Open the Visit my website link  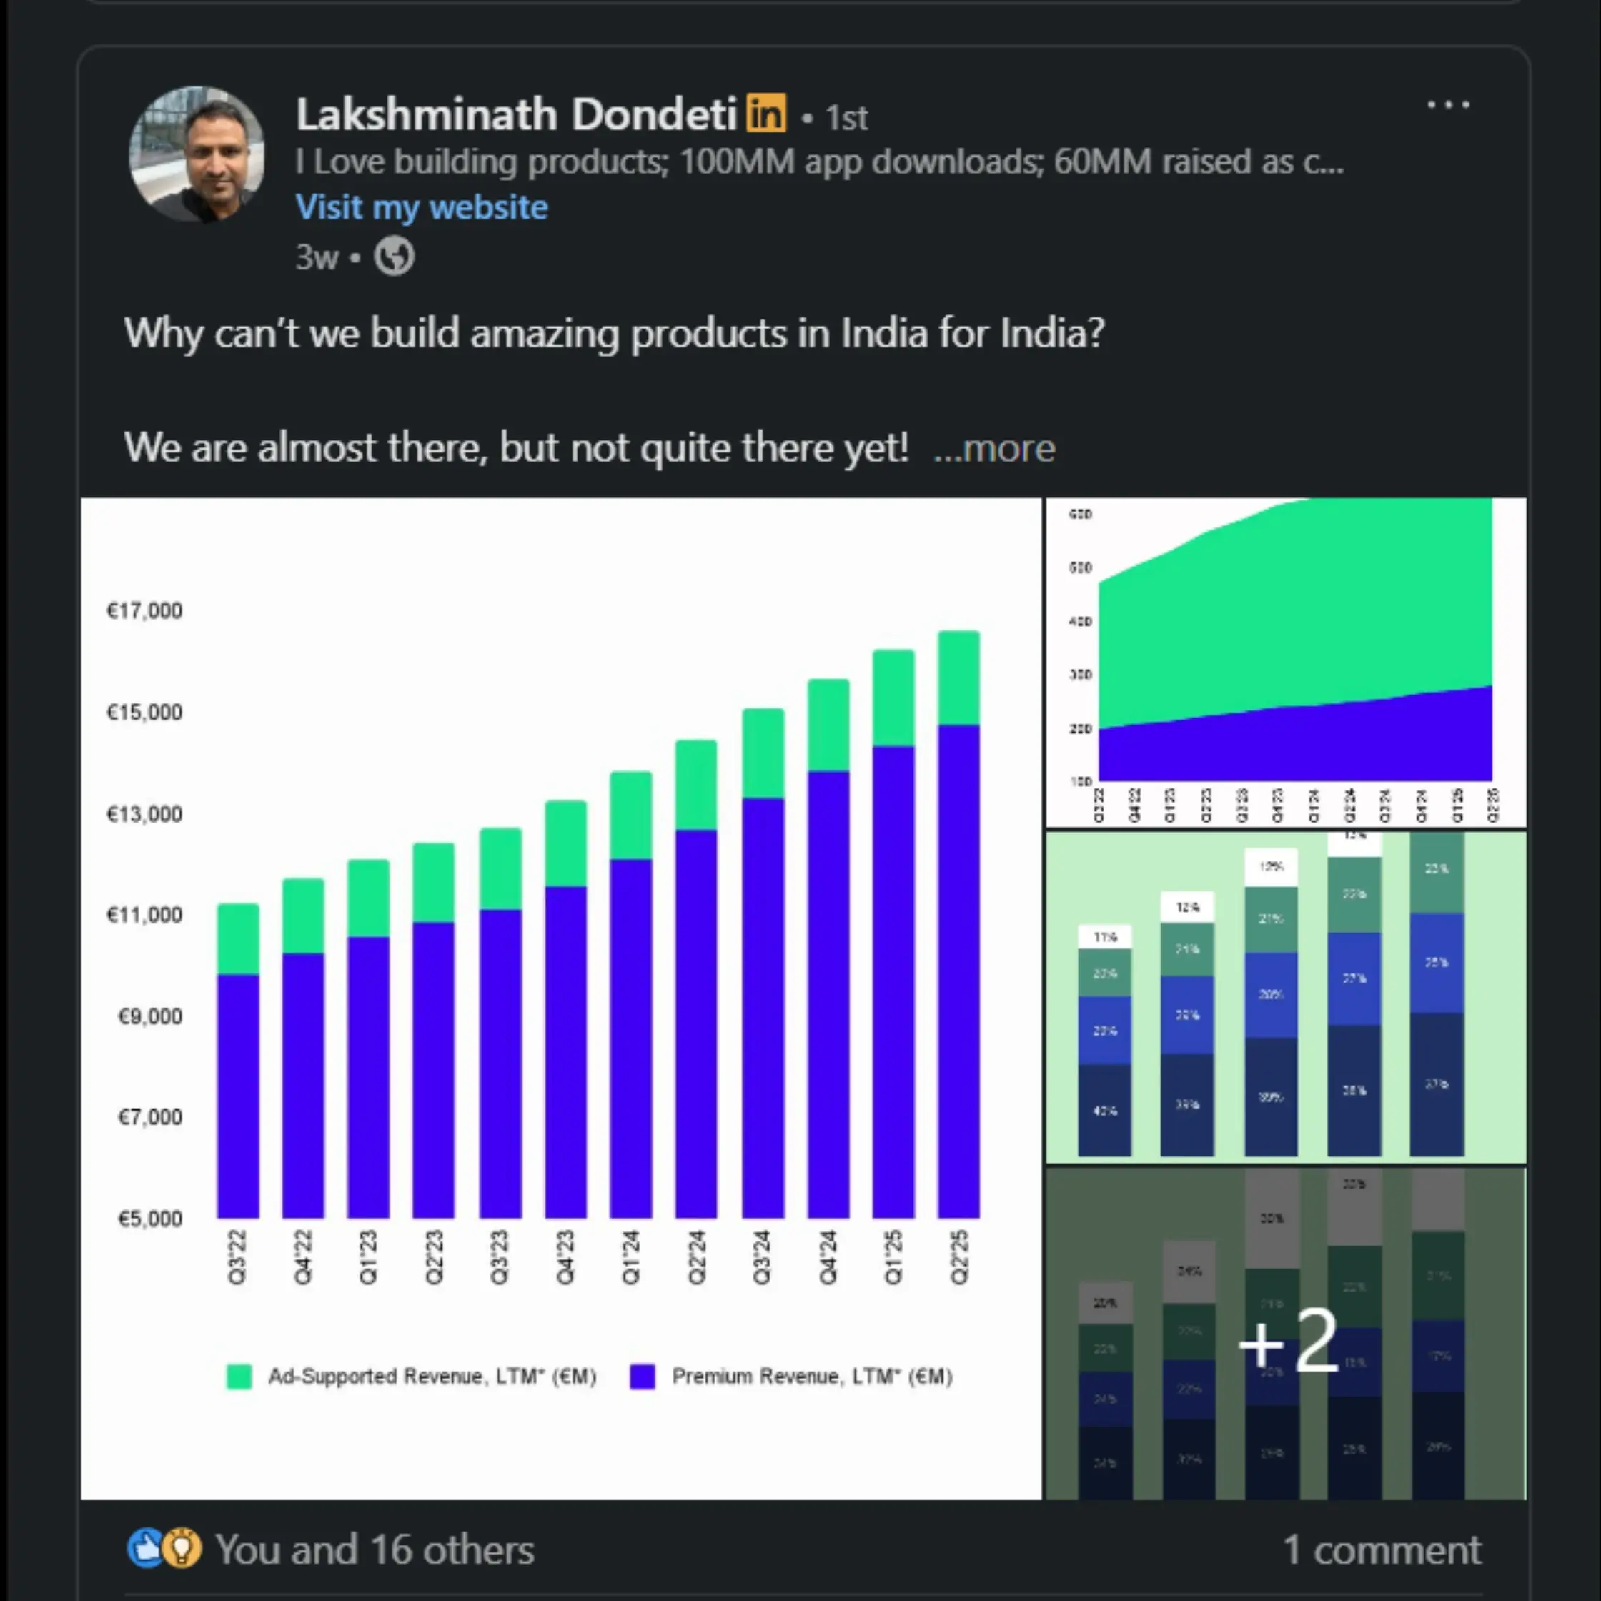click(x=422, y=207)
